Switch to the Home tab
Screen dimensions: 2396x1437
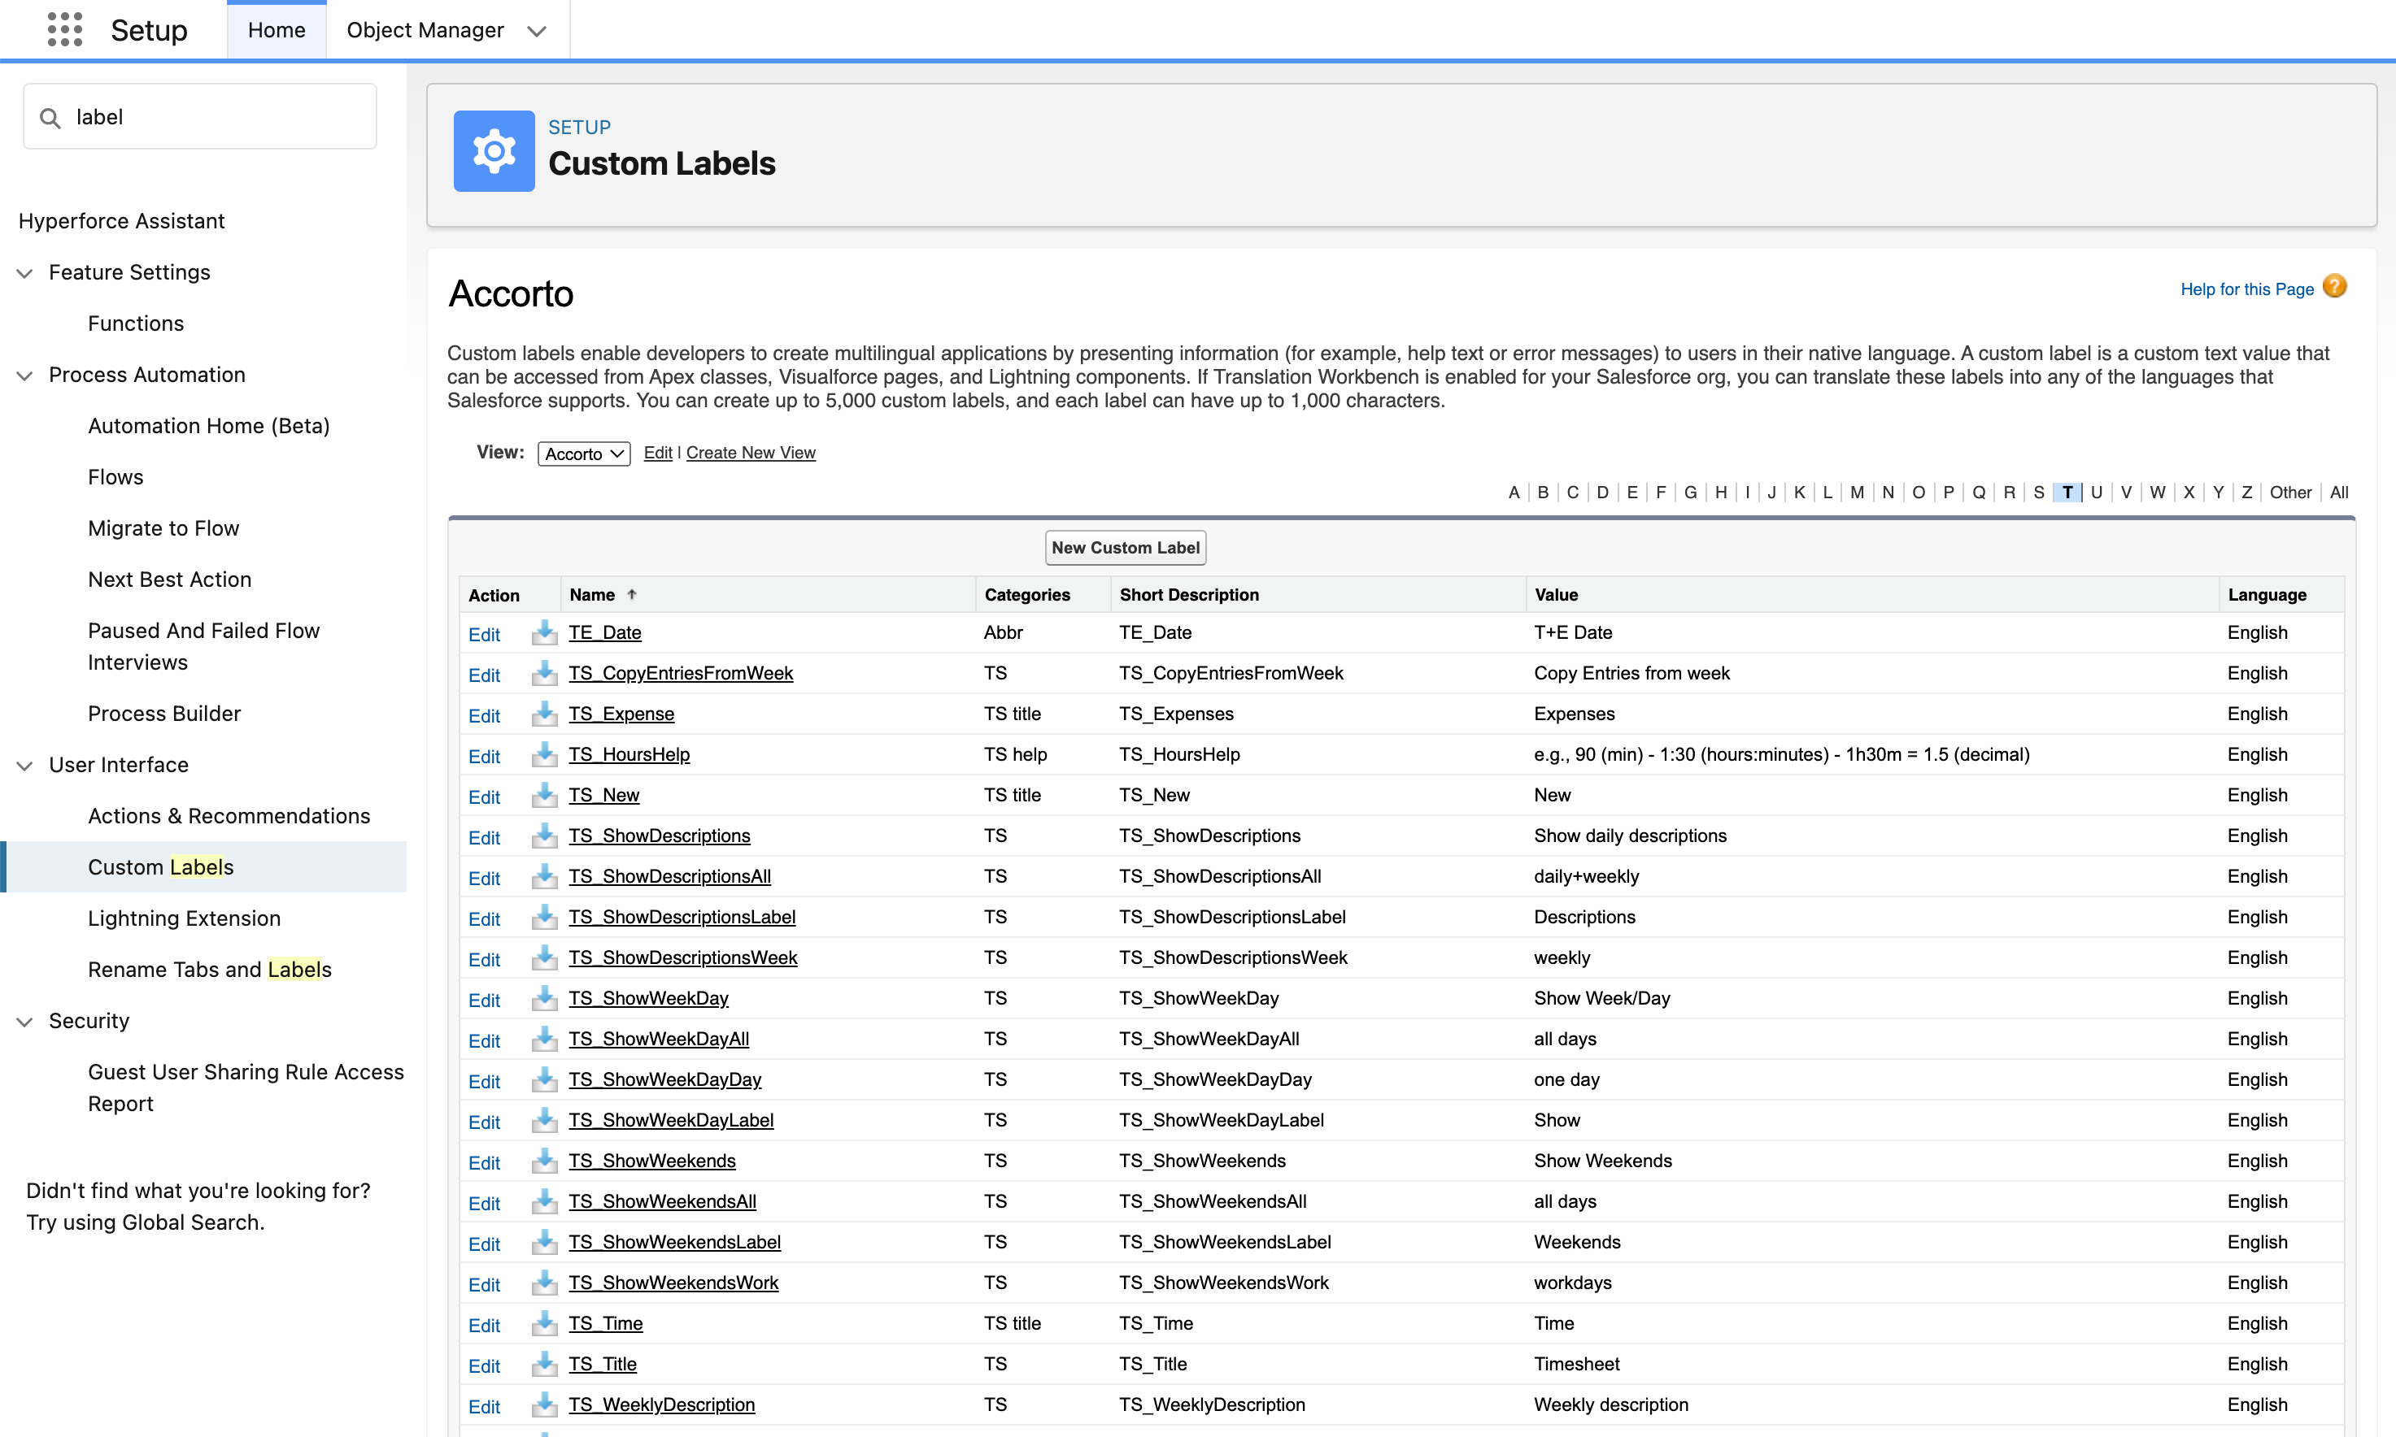coord(277,30)
